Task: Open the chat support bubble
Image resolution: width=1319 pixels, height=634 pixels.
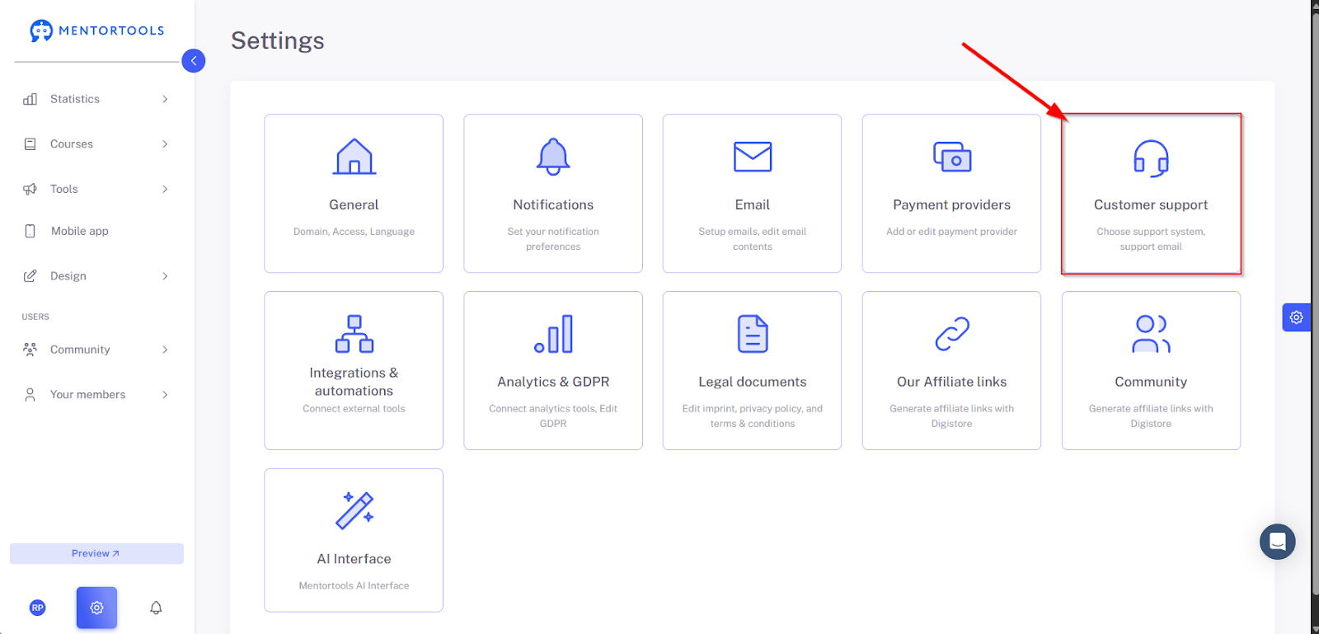Action: pos(1278,542)
